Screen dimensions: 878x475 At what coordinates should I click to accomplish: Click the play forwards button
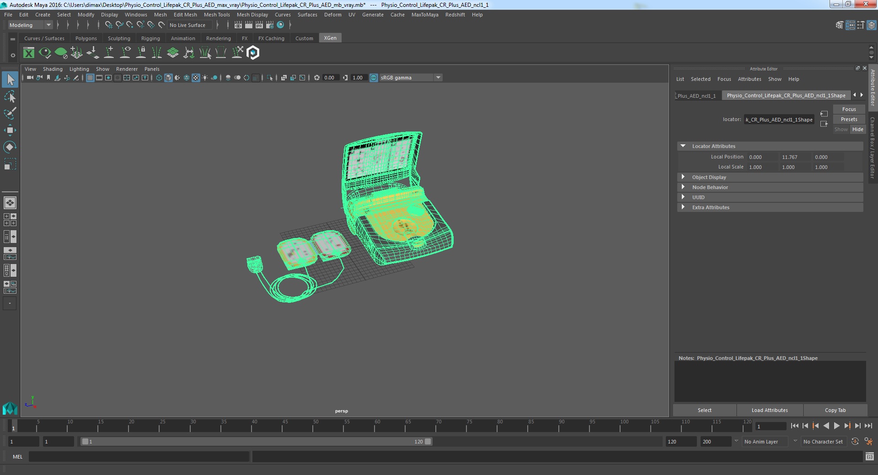pyautogui.click(x=836, y=426)
